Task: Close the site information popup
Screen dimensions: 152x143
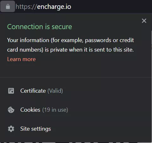Action: (144, 21)
